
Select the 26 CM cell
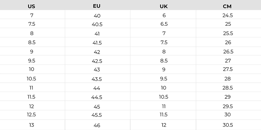[228, 42]
